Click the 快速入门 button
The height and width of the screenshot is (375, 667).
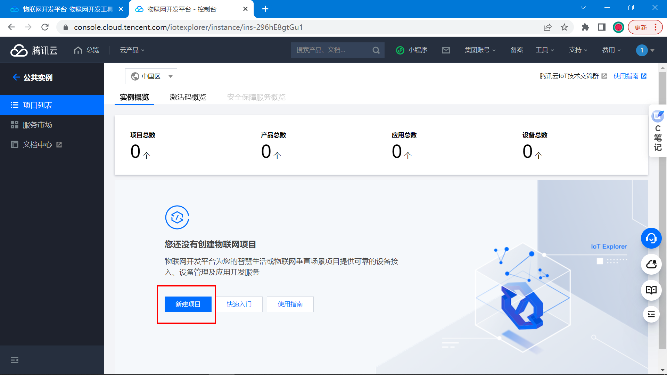239,304
